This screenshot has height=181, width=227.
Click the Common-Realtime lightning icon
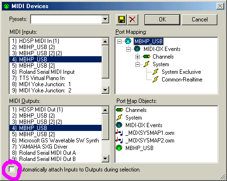tap(155, 80)
